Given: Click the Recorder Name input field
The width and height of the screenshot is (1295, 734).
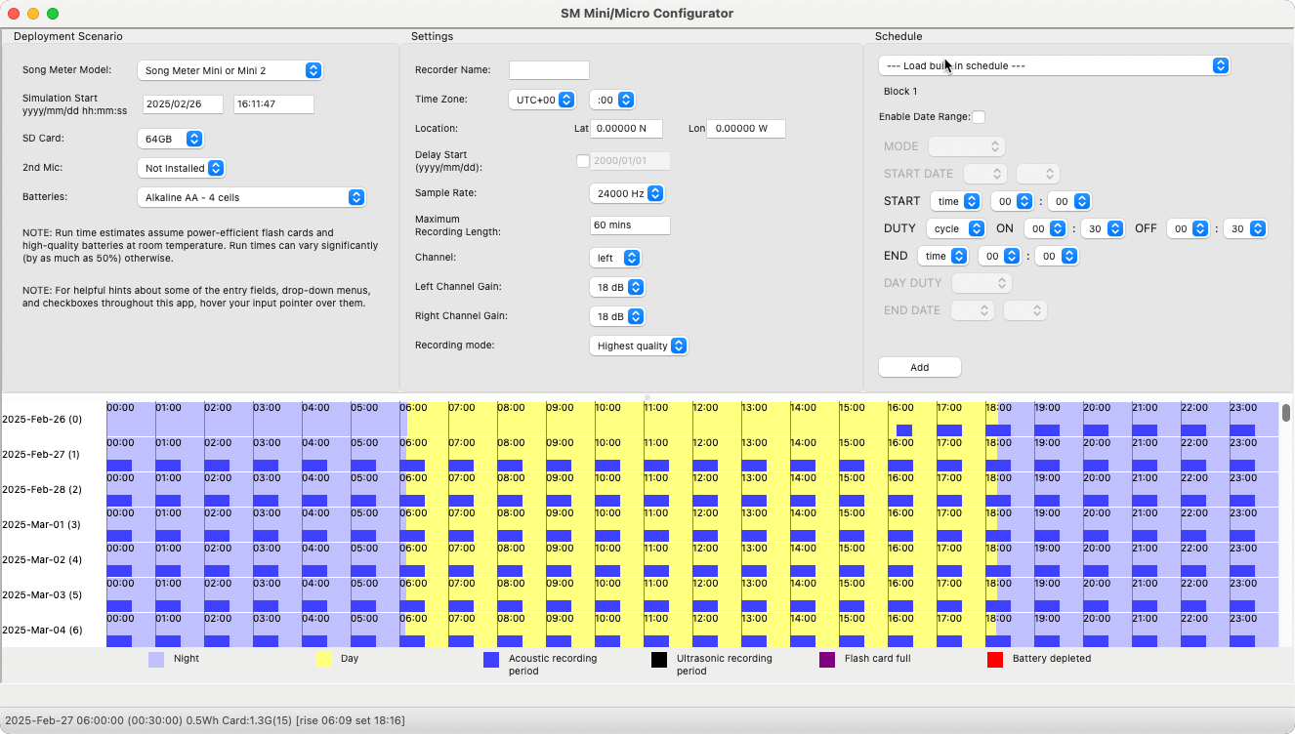Looking at the screenshot, I should 549,69.
